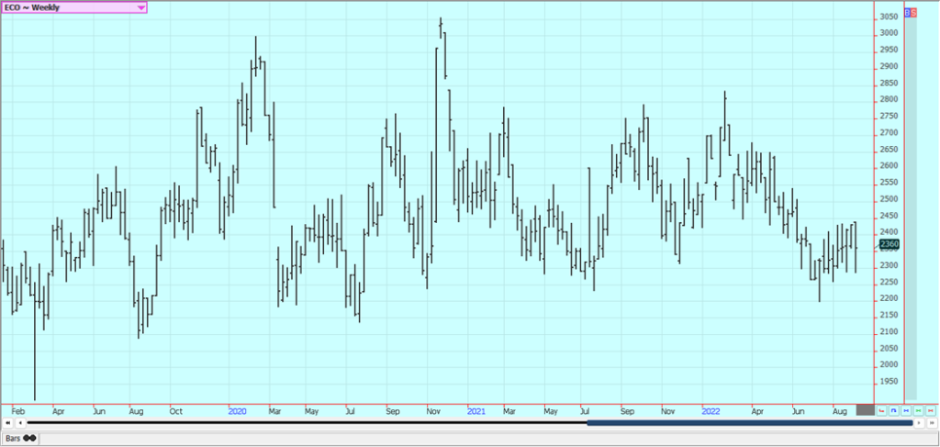Click the vertical teal slider on right edge
This screenshot has height=447, width=940.
click(x=911, y=207)
